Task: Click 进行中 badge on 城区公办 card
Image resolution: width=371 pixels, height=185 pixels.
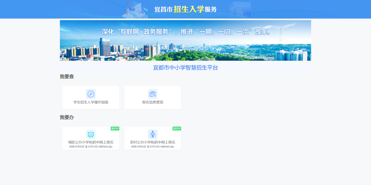Action: 115,129
